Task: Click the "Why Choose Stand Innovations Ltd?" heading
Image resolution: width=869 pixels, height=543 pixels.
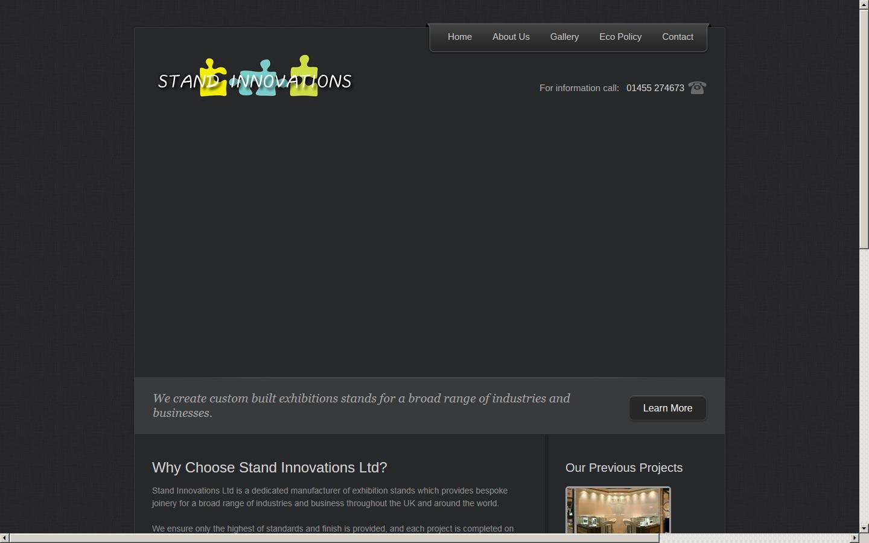Action: [x=269, y=468]
